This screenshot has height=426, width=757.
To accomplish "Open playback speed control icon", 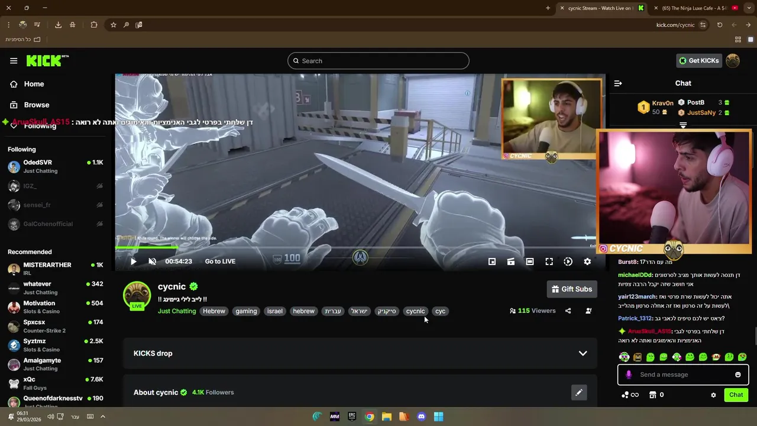I will pyautogui.click(x=568, y=262).
